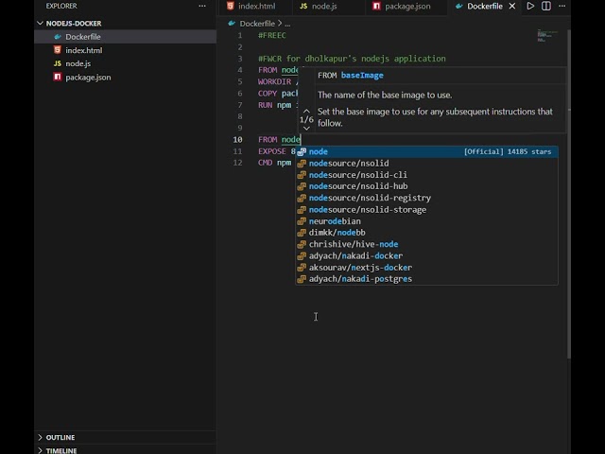The width and height of the screenshot is (605, 454).
Task: Choose the nodesource/nsolid-registry suggestion
Action: (426, 198)
